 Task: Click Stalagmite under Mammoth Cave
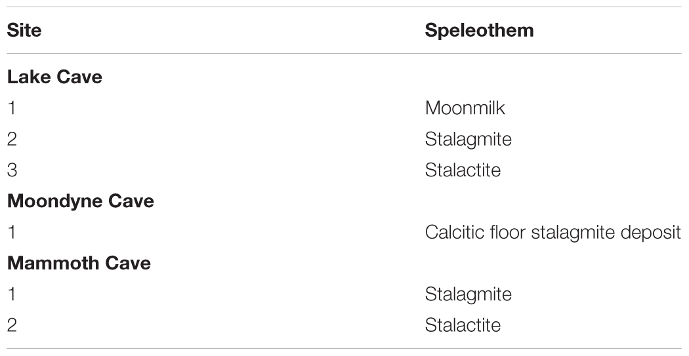[x=468, y=294]
